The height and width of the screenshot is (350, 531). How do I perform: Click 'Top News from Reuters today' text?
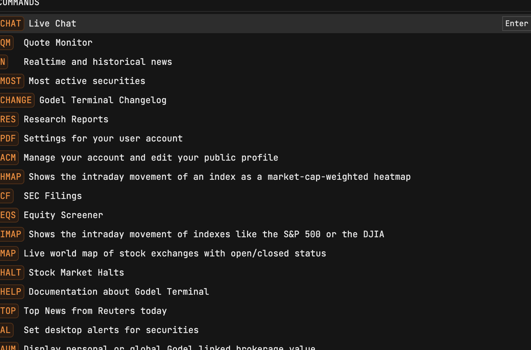click(x=95, y=311)
